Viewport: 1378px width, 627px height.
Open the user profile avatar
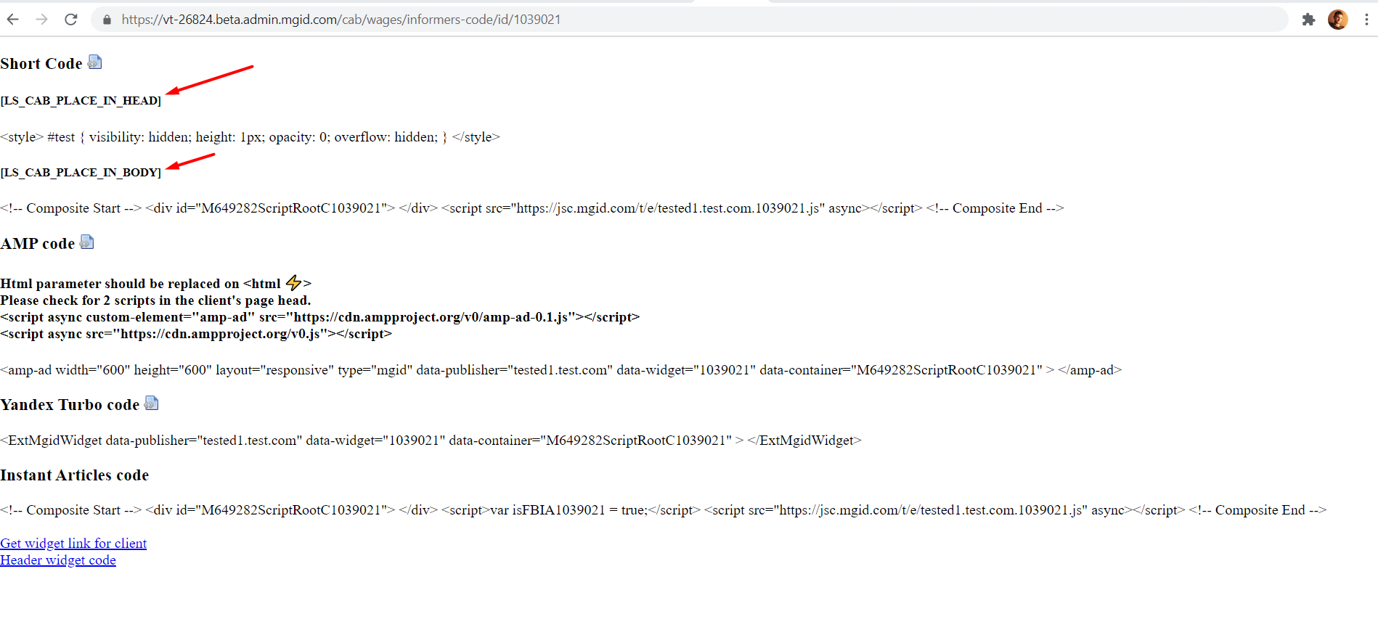tap(1337, 20)
